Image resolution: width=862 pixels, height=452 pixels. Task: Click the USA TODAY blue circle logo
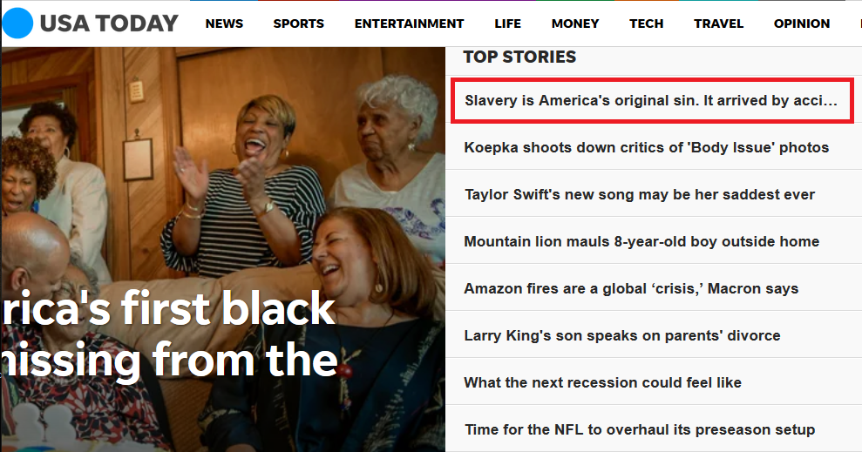[x=18, y=23]
